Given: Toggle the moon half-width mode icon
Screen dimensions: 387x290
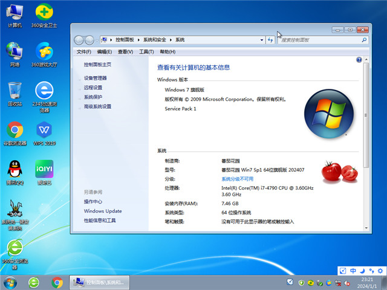Looking at the screenshot, I should click(362, 271).
